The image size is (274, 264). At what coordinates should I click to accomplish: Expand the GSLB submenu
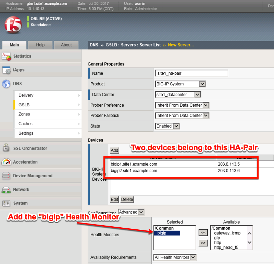(48, 105)
